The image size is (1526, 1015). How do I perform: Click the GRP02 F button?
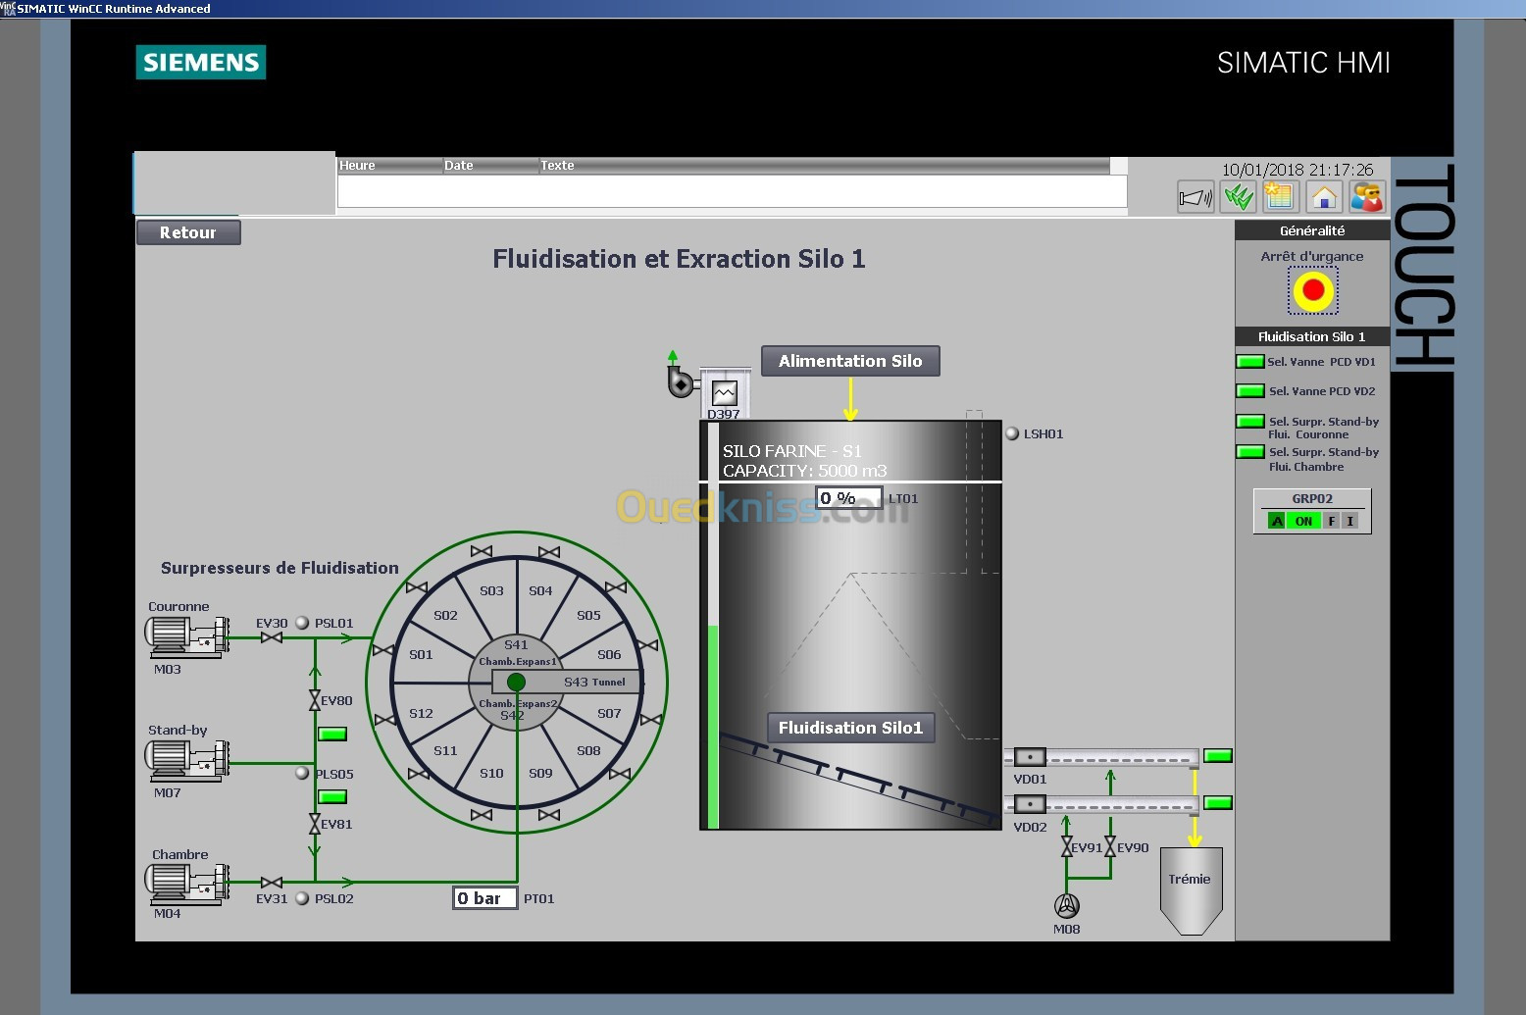1332,521
